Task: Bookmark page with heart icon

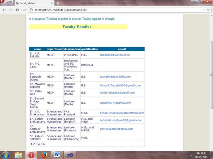Action: 208,10
